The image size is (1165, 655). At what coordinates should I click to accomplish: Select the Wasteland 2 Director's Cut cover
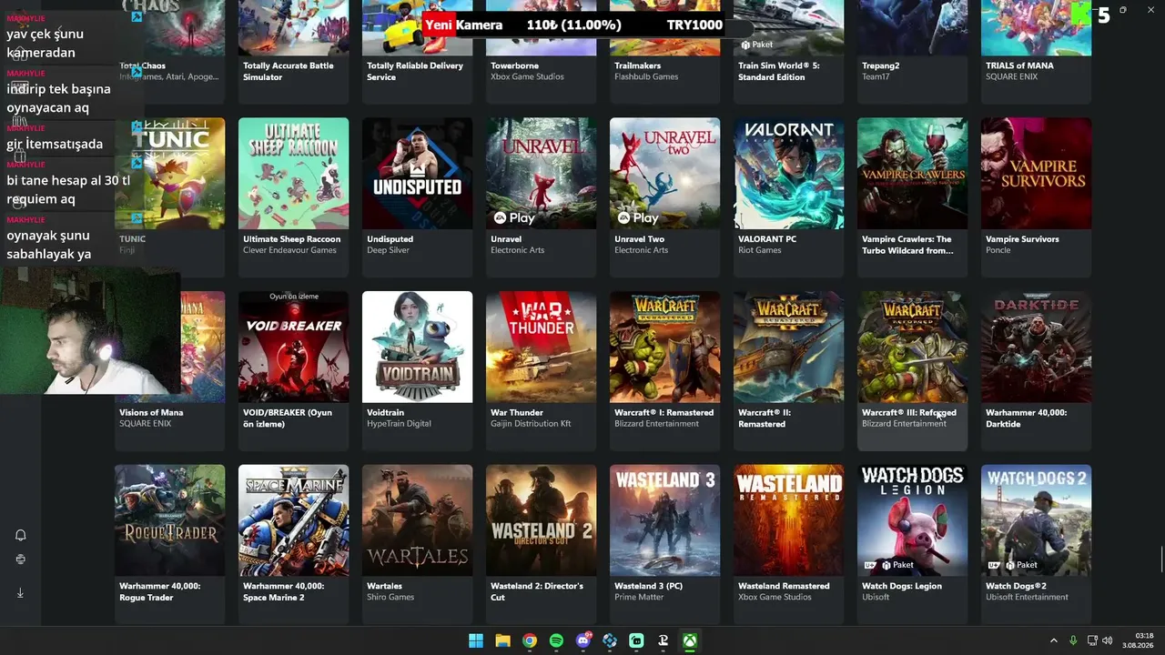pos(541,520)
